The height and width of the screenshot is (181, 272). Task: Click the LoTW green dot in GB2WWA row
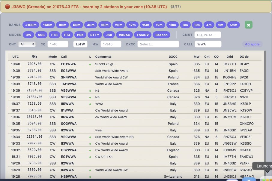click(90, 150)
